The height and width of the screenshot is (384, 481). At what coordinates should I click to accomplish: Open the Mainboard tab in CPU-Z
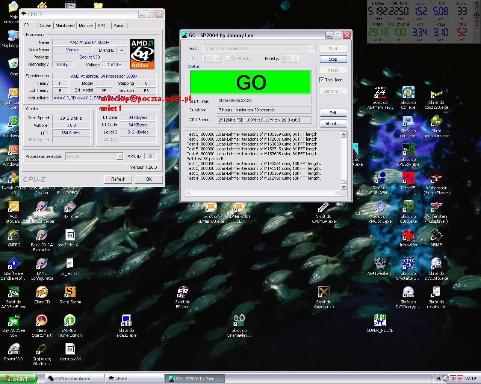coord(65,25)
